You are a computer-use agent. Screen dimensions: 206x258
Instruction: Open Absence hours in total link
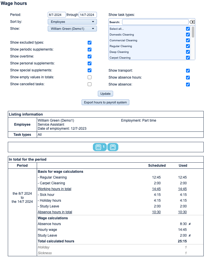(55, 212)
